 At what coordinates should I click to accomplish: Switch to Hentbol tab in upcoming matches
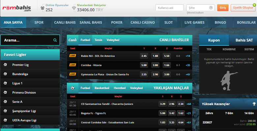tap(120, 88)
